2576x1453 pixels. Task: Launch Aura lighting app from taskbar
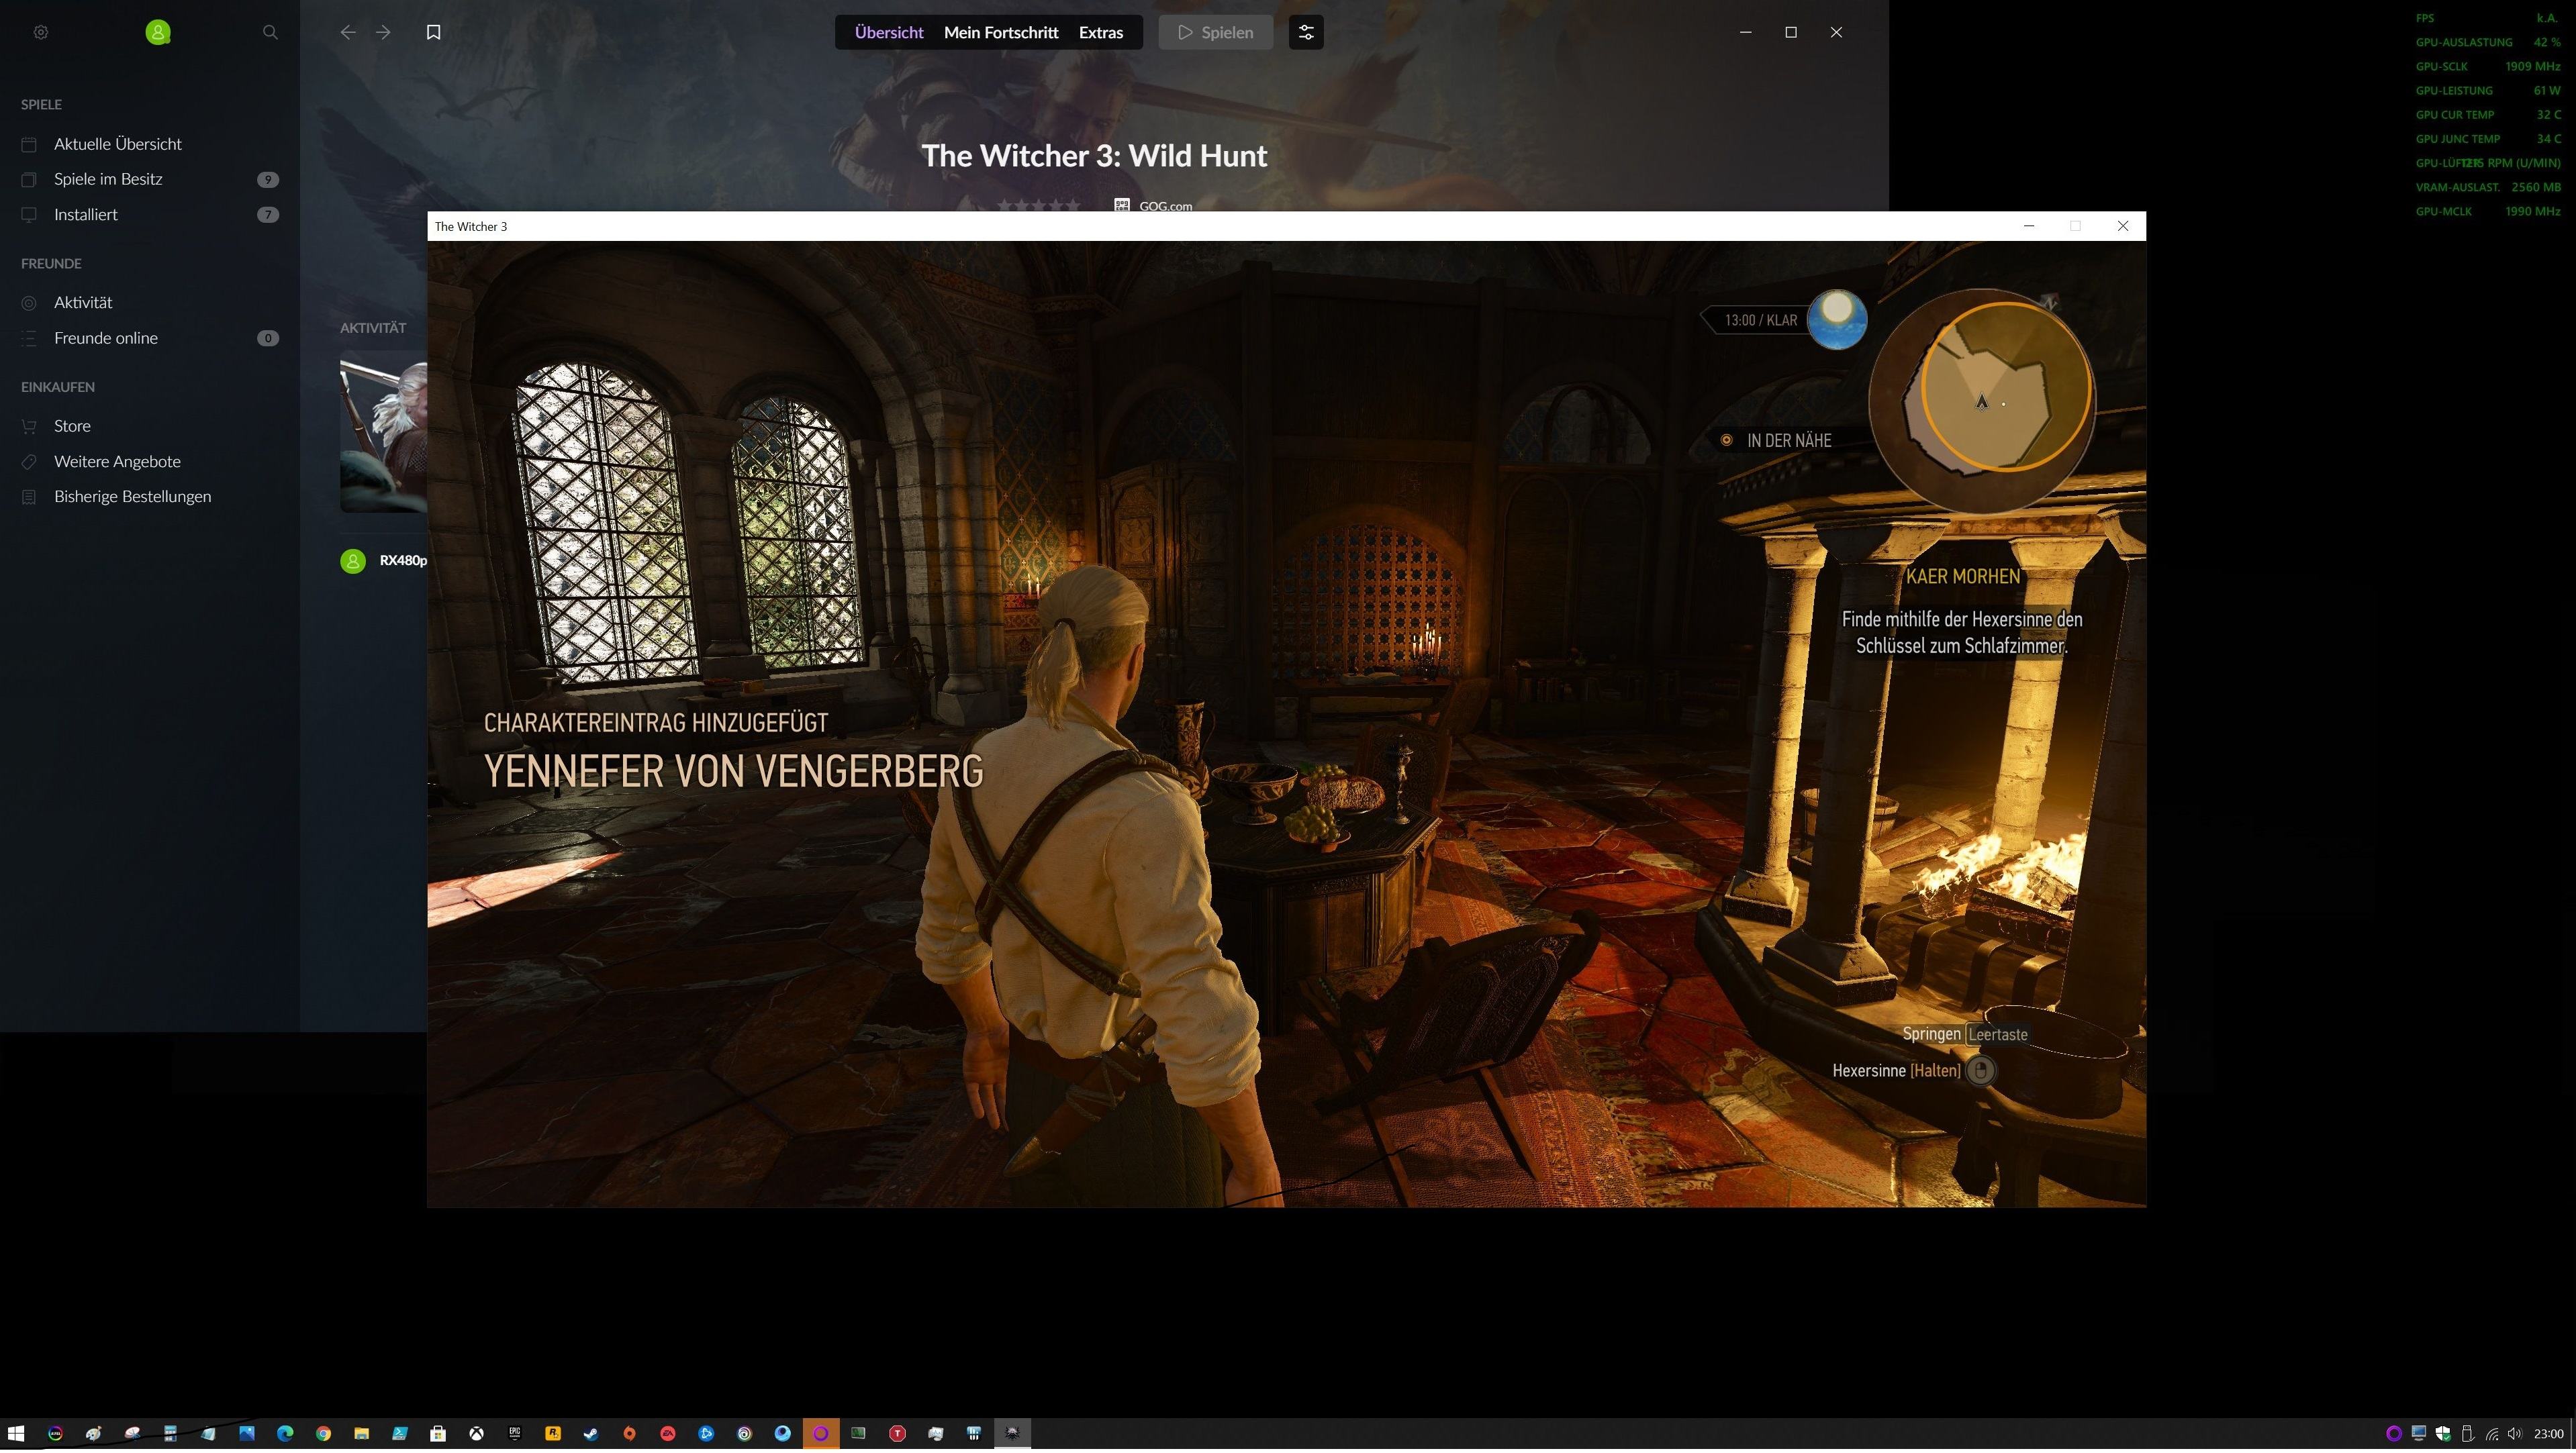point(55,1435)
